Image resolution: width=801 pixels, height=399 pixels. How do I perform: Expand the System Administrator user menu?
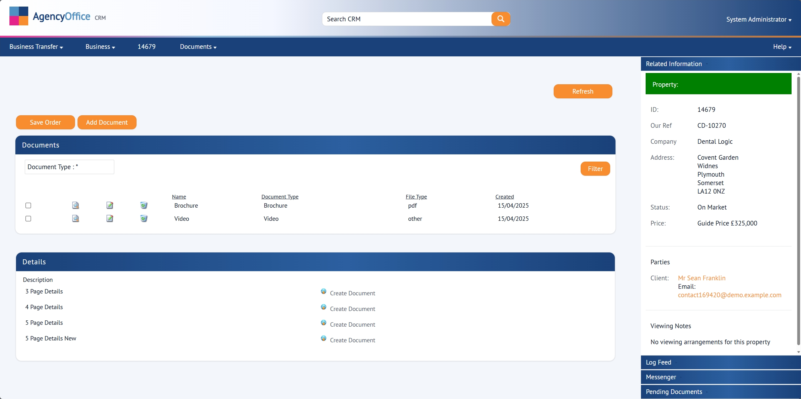tap(759, 19)
